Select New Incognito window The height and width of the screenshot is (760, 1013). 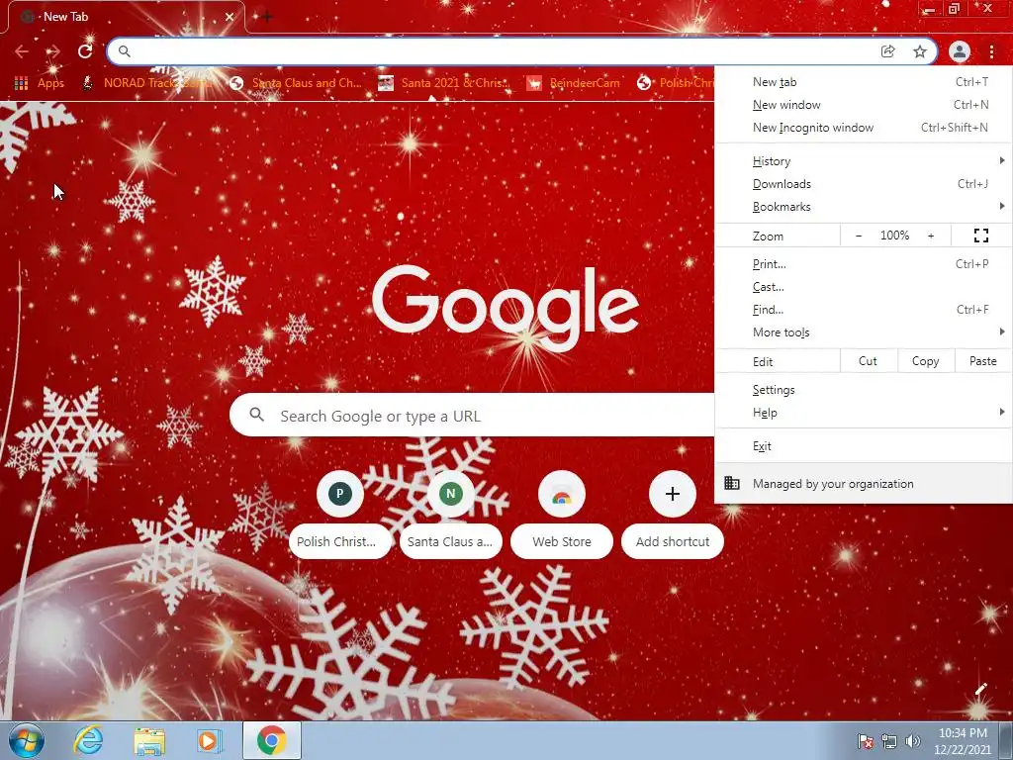coord(864,128)
